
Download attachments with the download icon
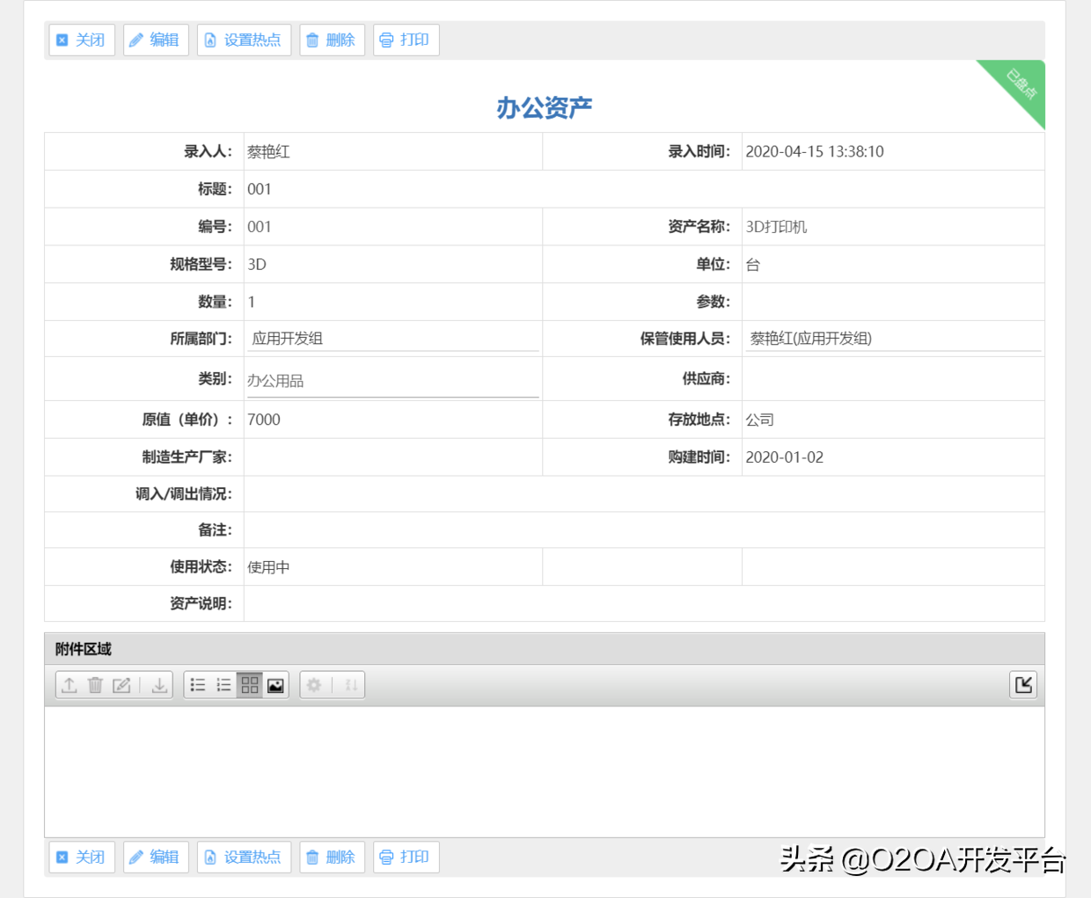pyautogui.click(x=158, y=685)
